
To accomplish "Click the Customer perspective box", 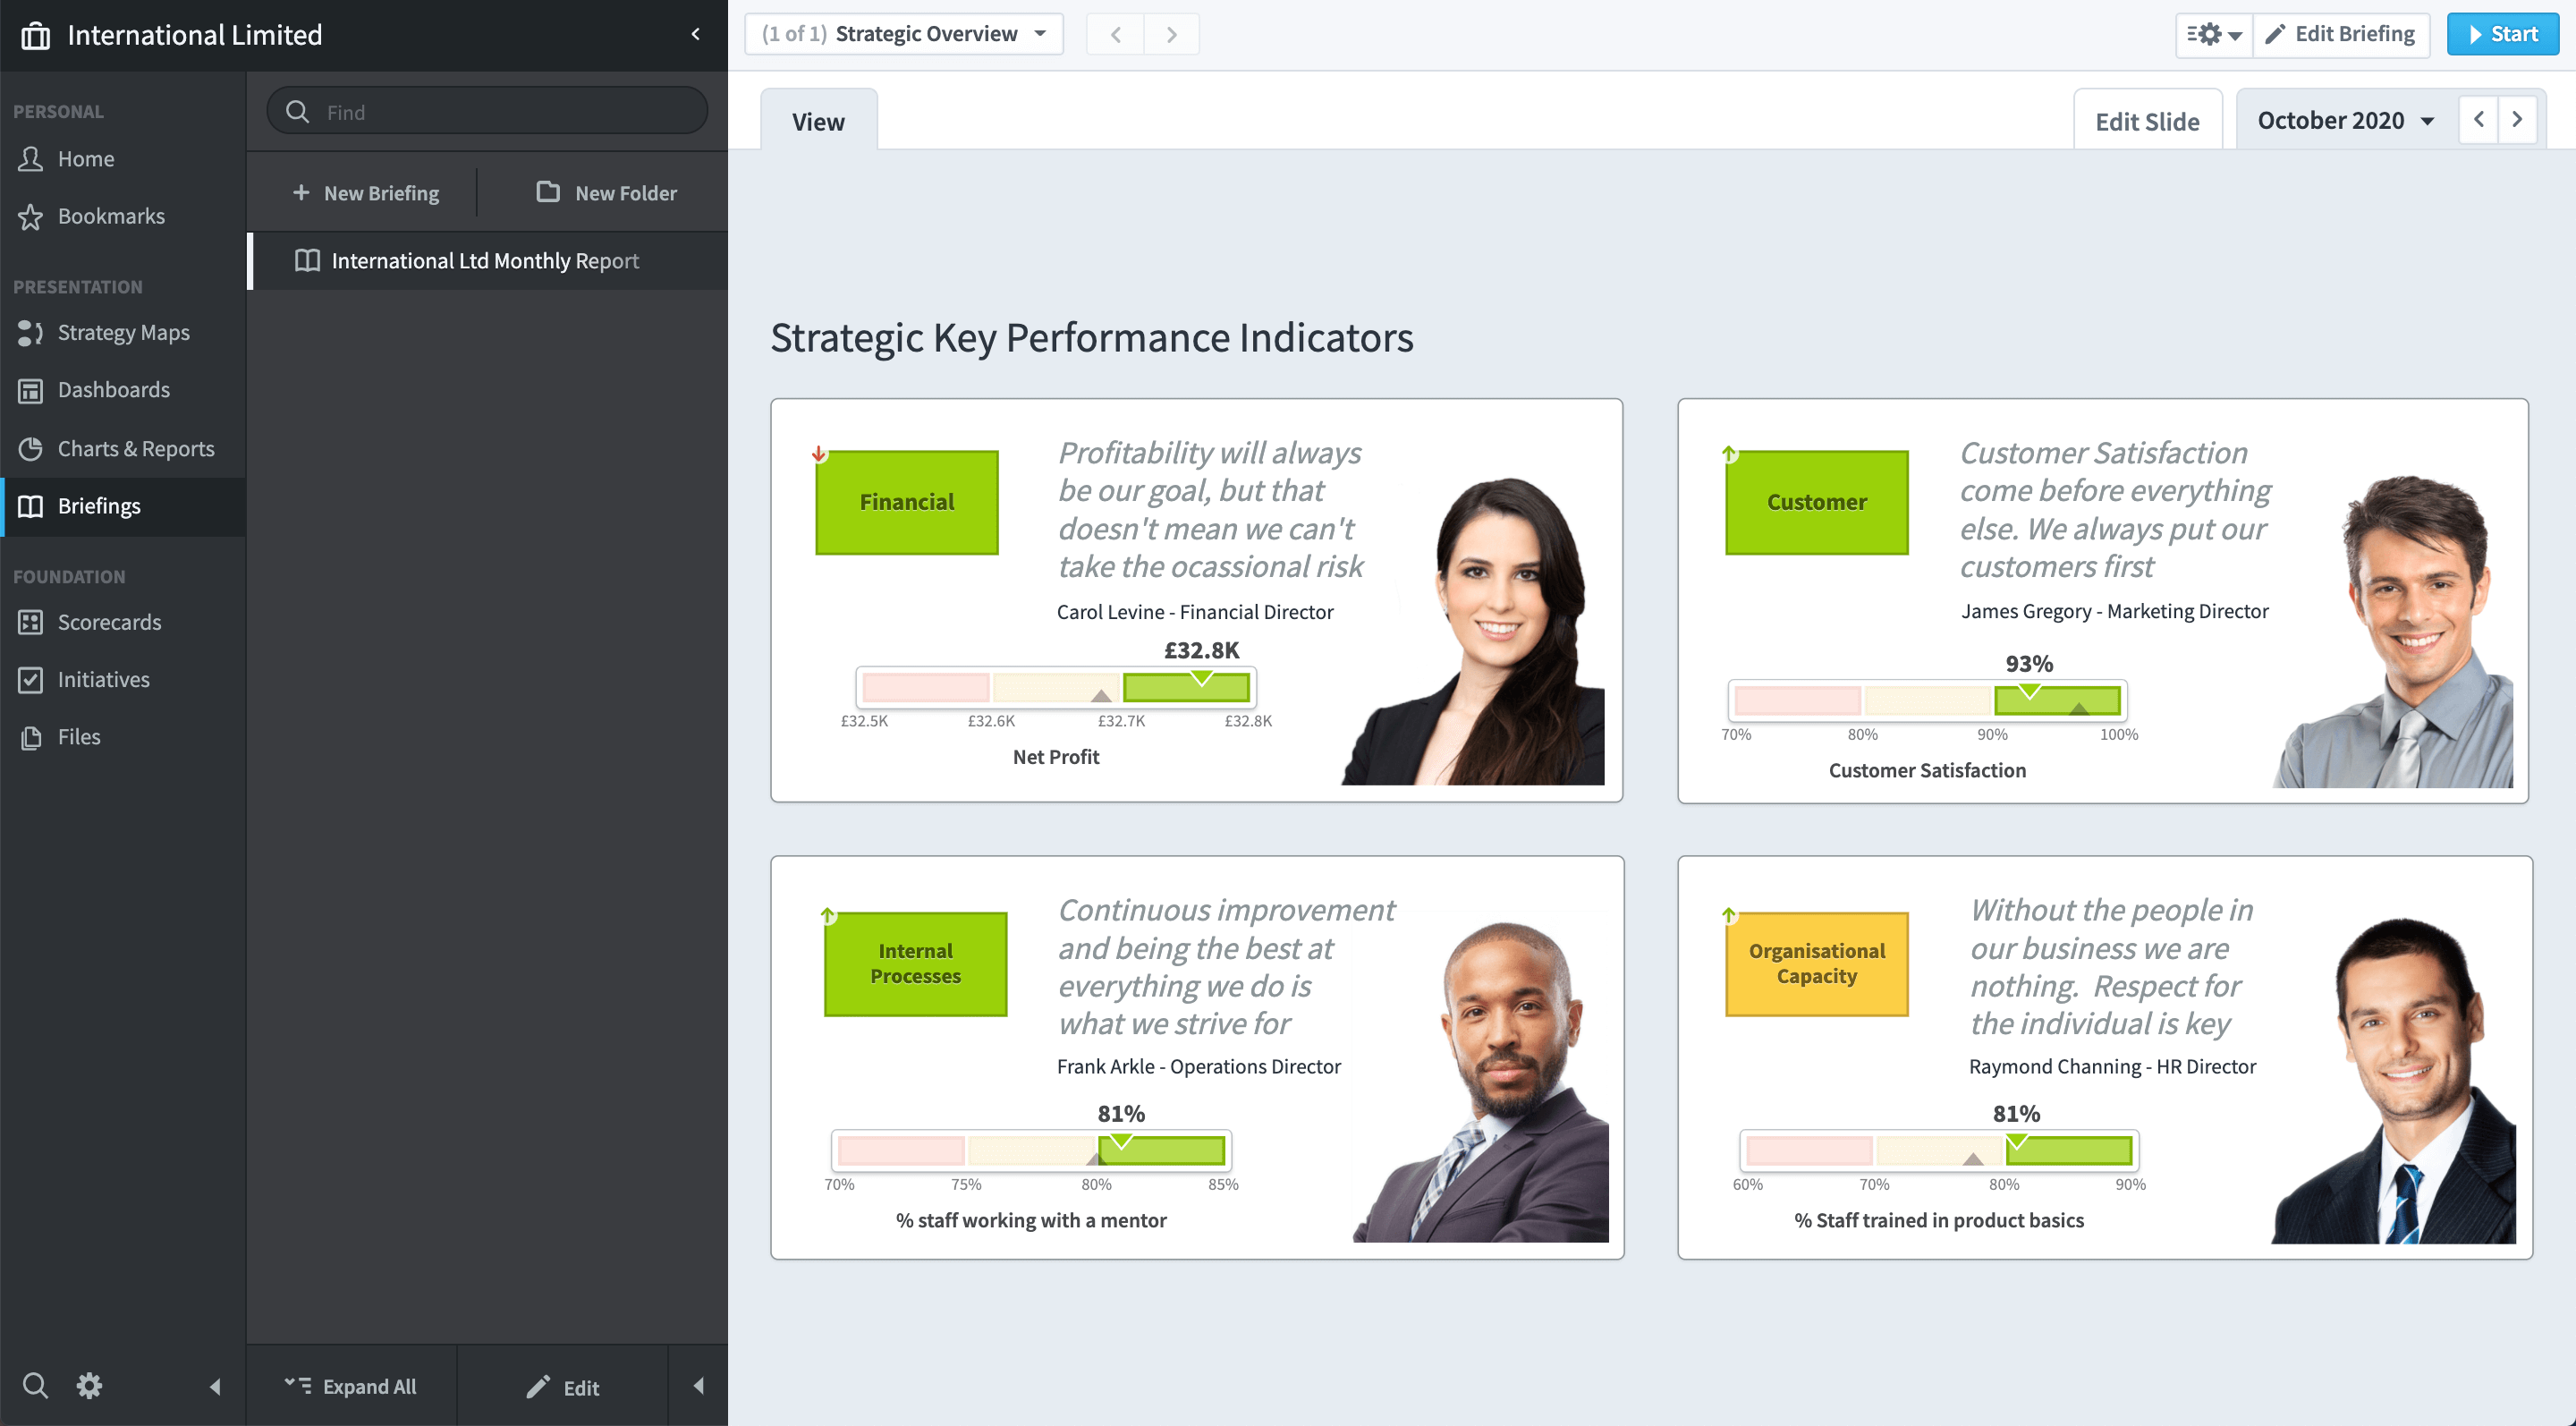I will point(1817,502).
